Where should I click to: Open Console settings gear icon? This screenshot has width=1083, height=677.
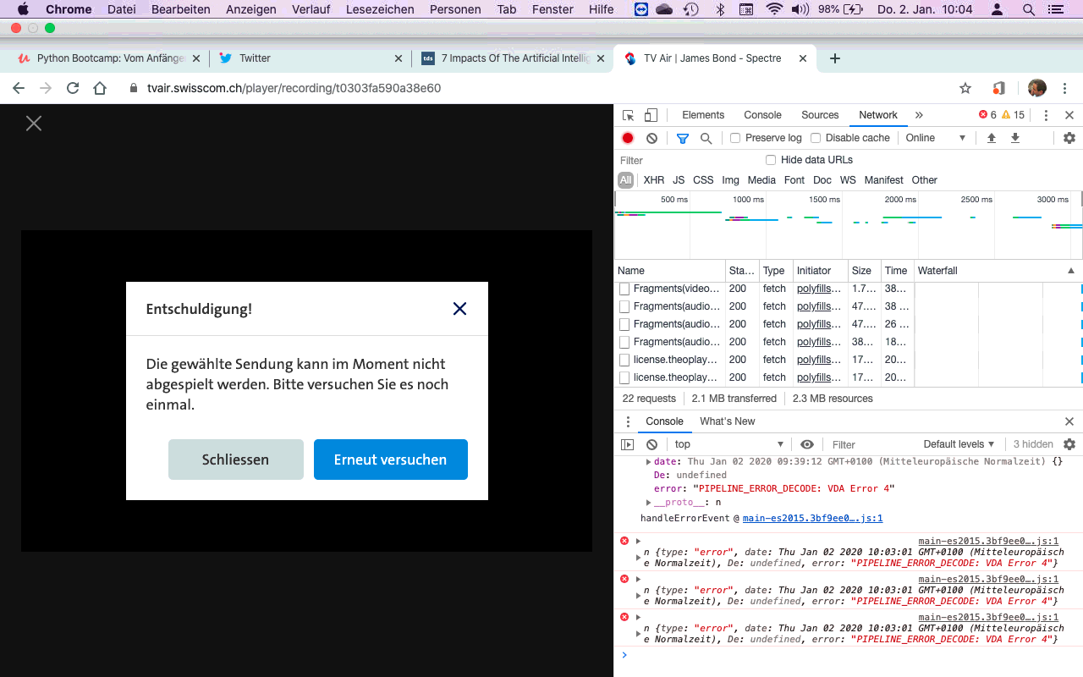point(1069,444)
